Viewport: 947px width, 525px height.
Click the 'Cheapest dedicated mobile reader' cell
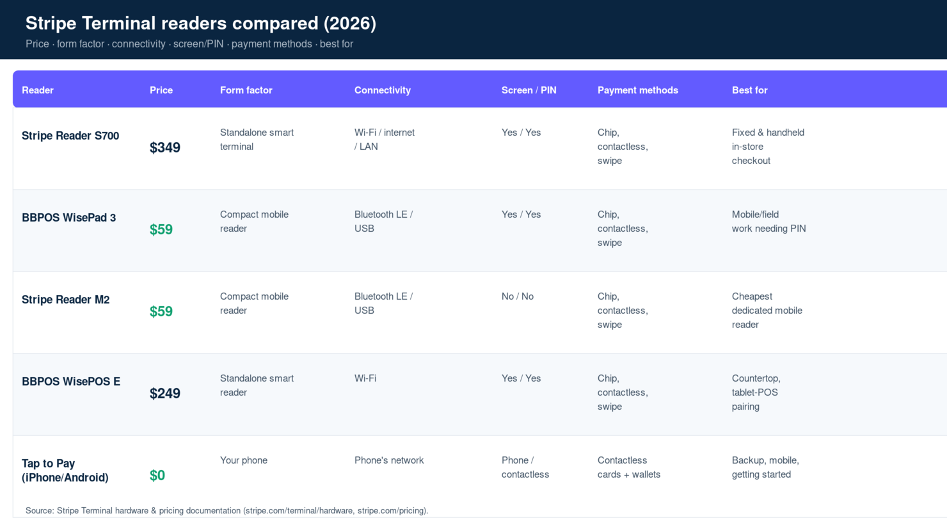tap(767, 311)
